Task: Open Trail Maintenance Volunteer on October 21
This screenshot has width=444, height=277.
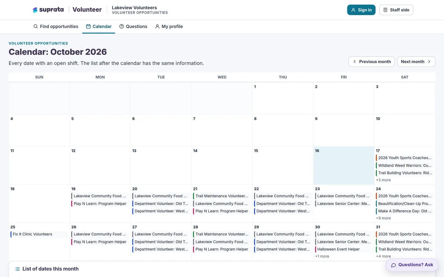Action: point(222,196)
